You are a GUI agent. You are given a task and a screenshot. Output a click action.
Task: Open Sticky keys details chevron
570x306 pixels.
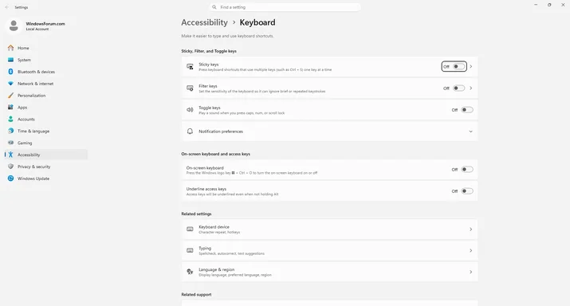point(471,66)
